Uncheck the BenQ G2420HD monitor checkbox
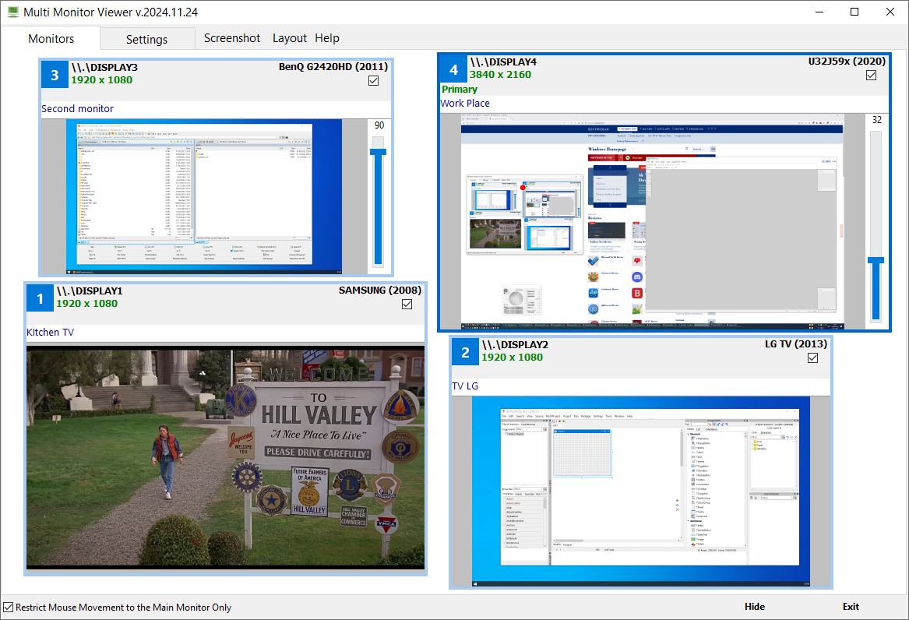This screenshot has height=620, width=909. pyautogui.click(x=373, y=80)
